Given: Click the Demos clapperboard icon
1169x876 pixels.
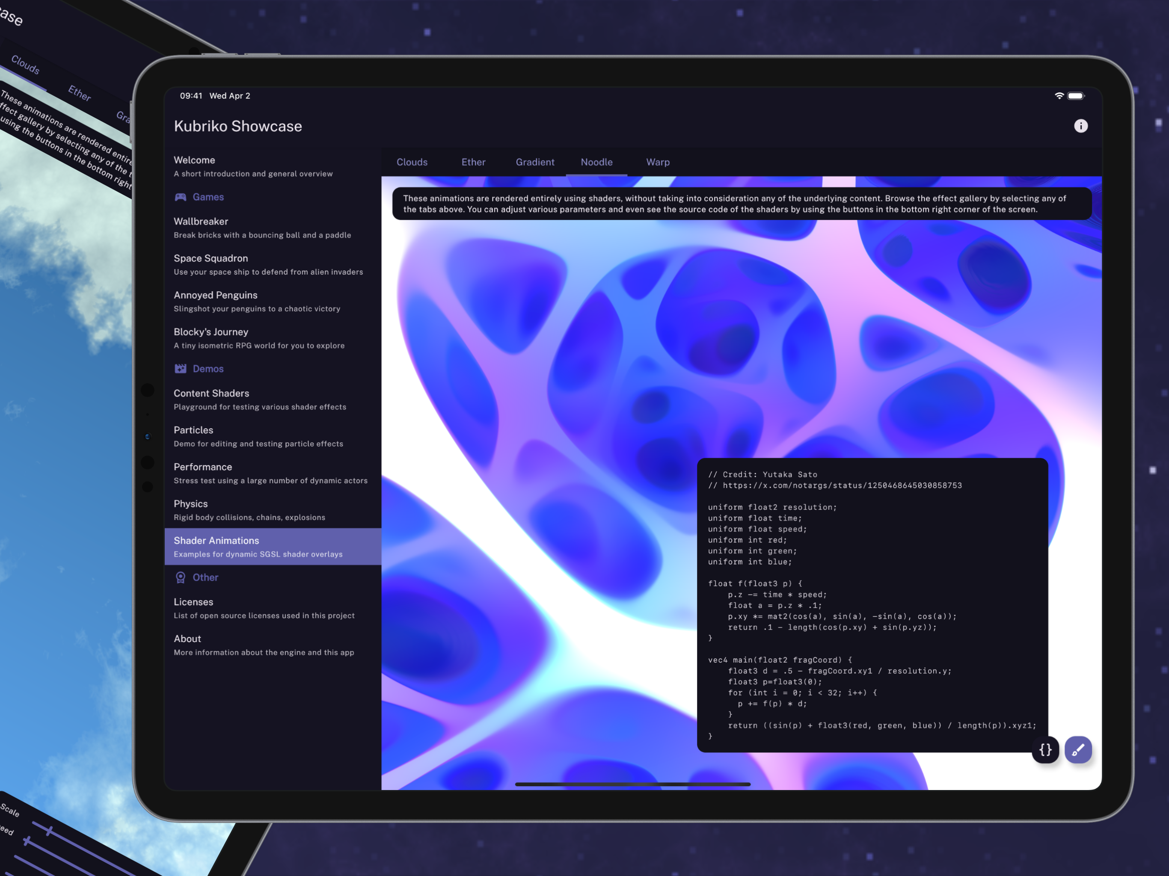Looking at the screenshot, I should click(x=181, y=369).
